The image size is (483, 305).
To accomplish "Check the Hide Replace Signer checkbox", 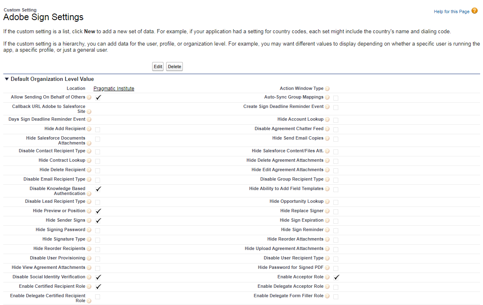I will [336, 212].
